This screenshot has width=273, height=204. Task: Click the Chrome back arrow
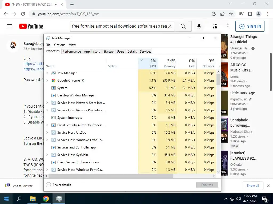click(x=6, y=14)
